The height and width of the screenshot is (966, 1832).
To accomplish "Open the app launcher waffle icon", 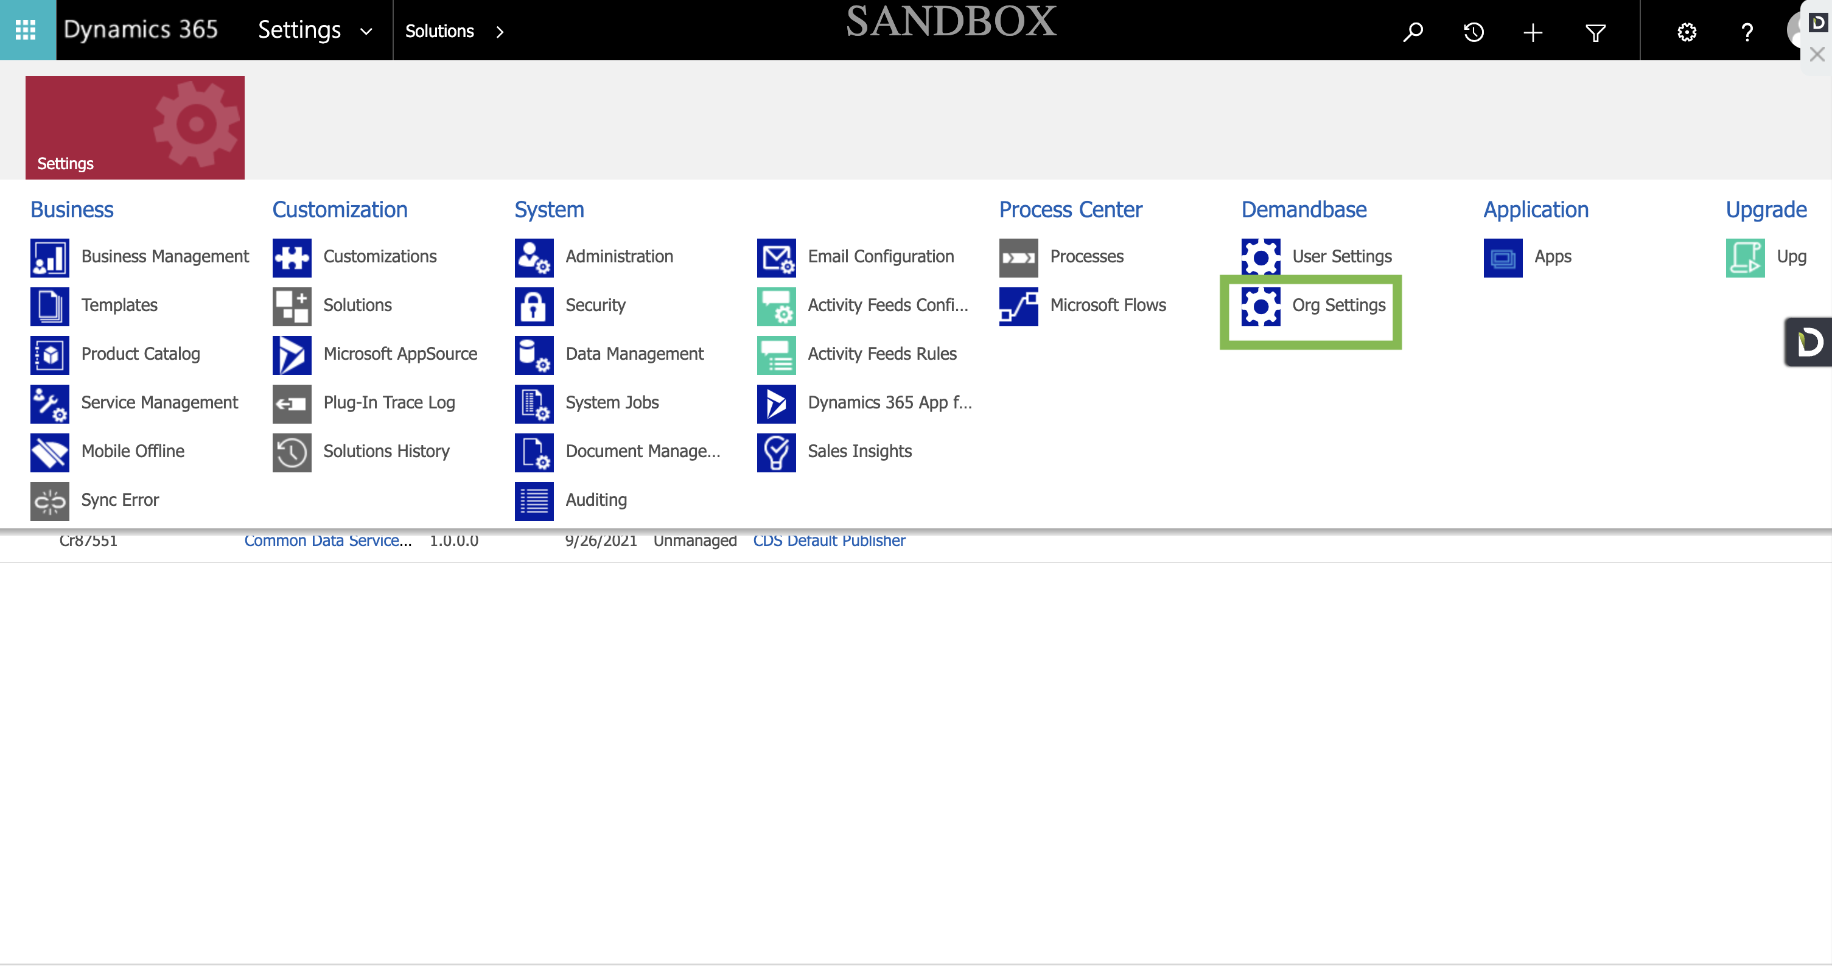I will (x=26, y=30).
